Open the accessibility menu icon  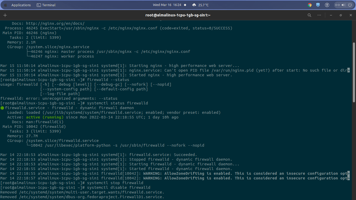click(327, 5)
